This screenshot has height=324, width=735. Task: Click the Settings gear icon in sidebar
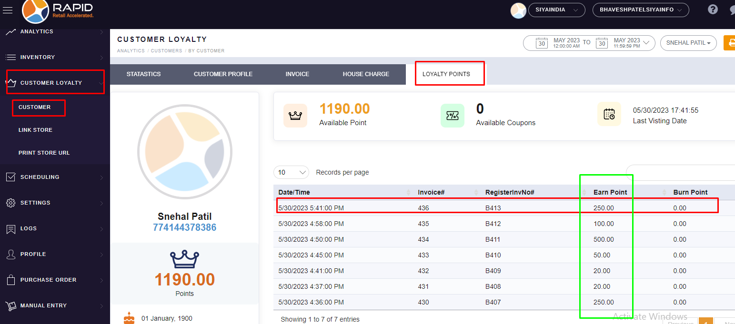pyautogui.click(x=10, y=203)
